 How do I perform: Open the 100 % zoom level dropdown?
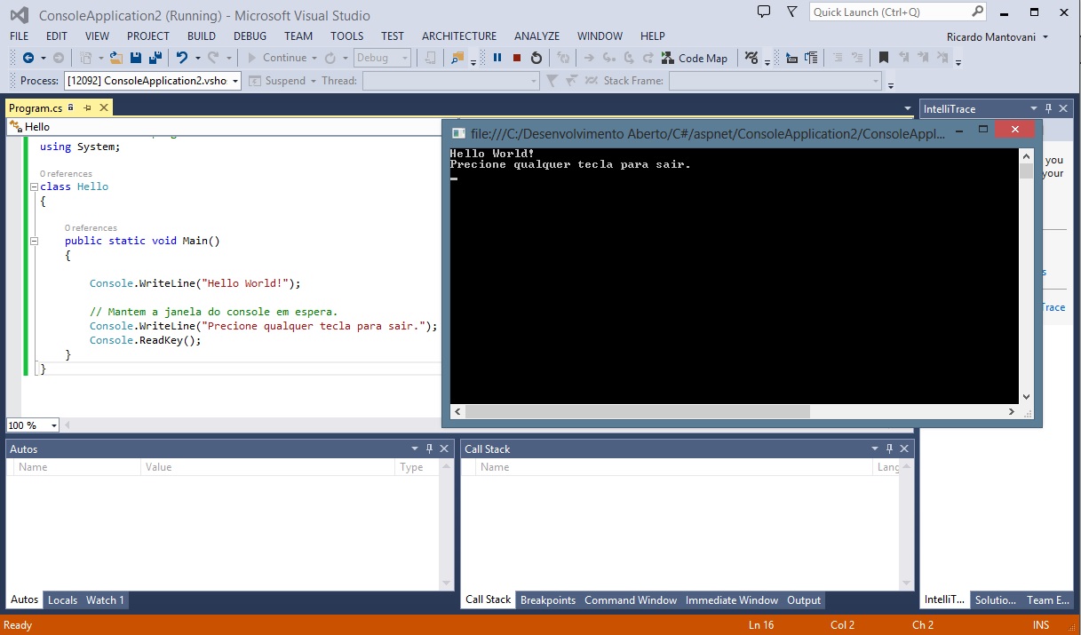pyautogui.click(x=53, y=425)
